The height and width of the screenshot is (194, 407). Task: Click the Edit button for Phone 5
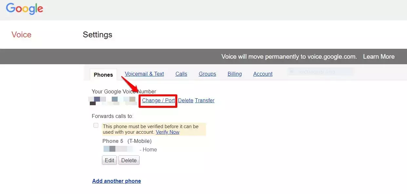coord(109,160)
